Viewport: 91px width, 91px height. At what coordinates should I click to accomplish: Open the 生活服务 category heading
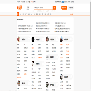(24, 39)
